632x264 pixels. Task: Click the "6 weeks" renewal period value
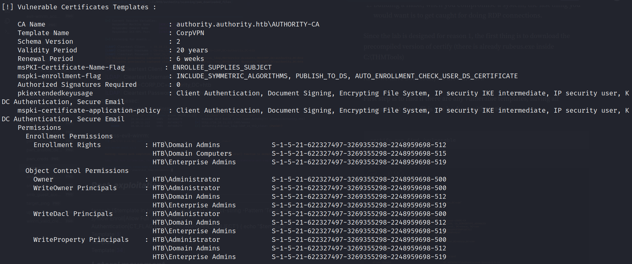coord(190,59)
